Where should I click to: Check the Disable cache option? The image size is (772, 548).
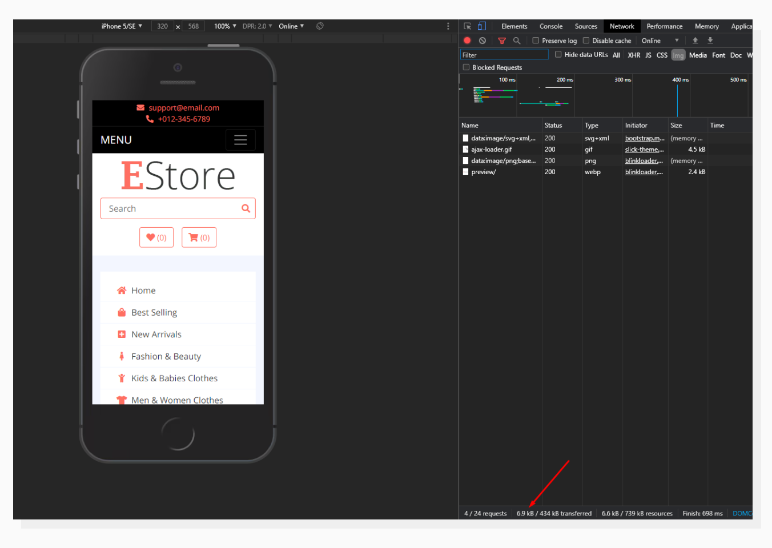(x=585, y=40)
